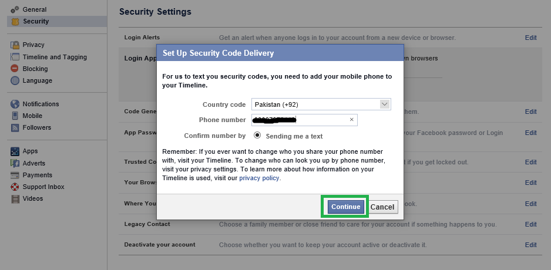The image size is (551, 270).
Task: Open the privacy policy link
Action: click(x=260, y=178)
